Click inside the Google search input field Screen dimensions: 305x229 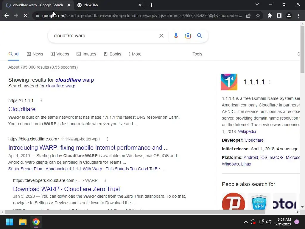[105, 36]
